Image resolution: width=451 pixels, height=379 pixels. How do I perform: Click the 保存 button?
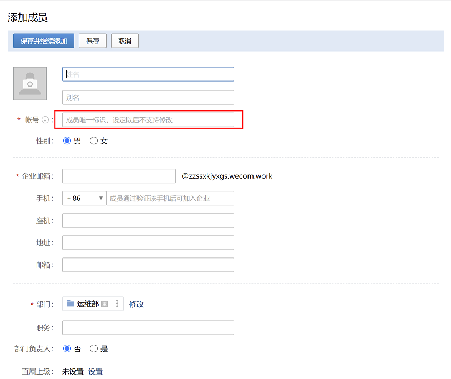(x=93, y=41)
